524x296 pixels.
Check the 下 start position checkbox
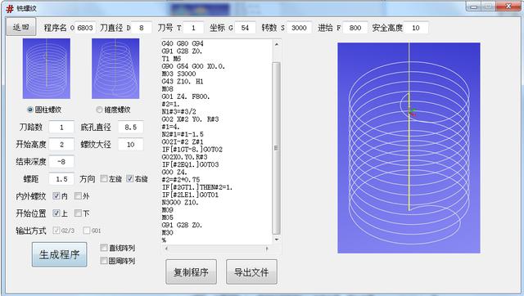(78, 213)
